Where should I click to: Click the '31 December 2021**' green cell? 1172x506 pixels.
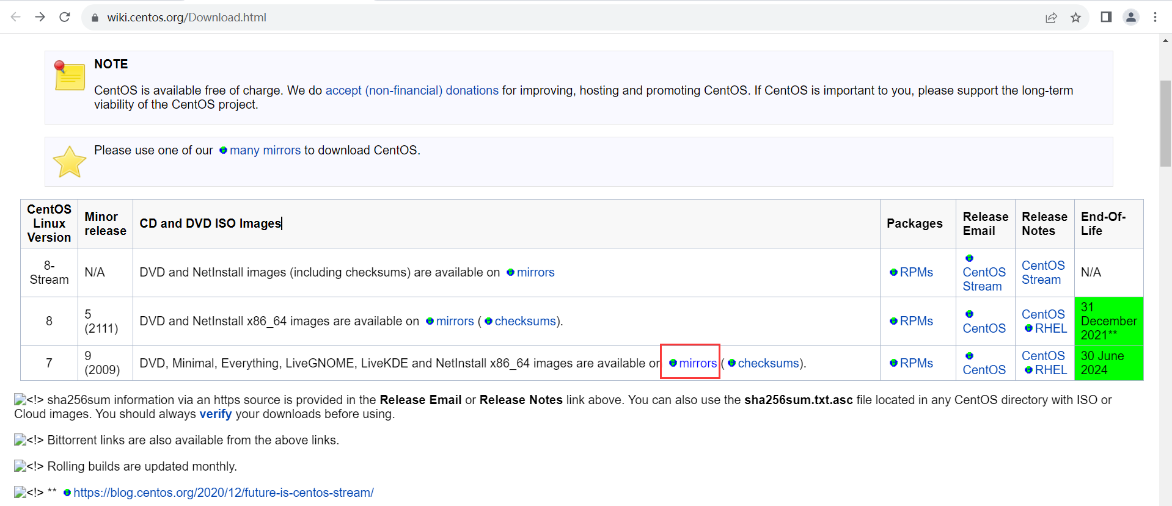[x=1108, y=321]
